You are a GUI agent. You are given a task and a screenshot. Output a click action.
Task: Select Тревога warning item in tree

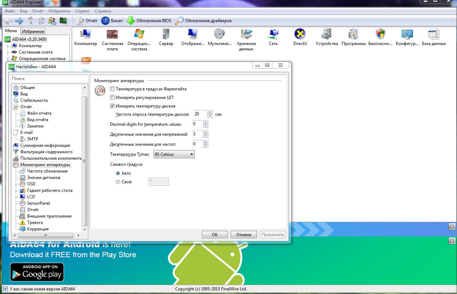(x=35, y=223)
